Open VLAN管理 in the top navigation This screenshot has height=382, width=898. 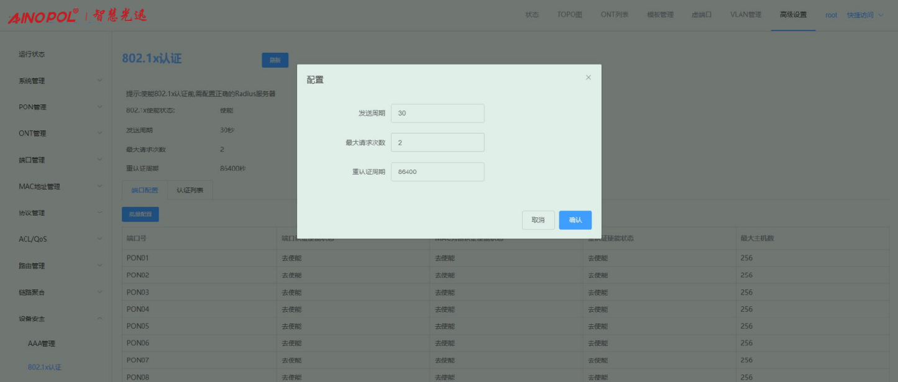click(745, 15)
